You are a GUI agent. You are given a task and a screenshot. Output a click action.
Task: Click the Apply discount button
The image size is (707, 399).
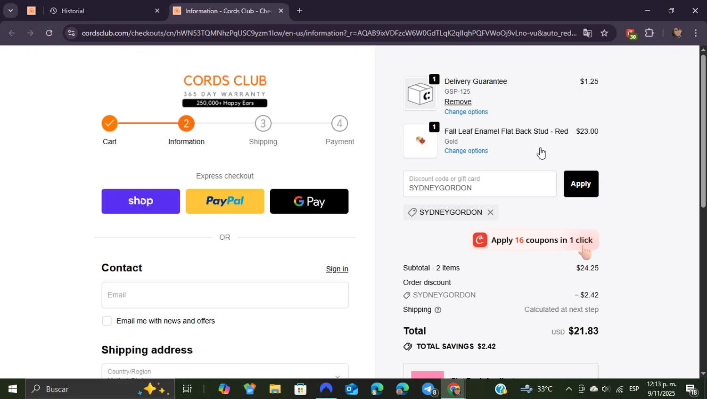(581, 184)
